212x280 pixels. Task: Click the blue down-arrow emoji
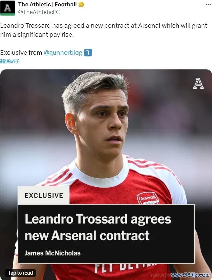click(88, 53)
